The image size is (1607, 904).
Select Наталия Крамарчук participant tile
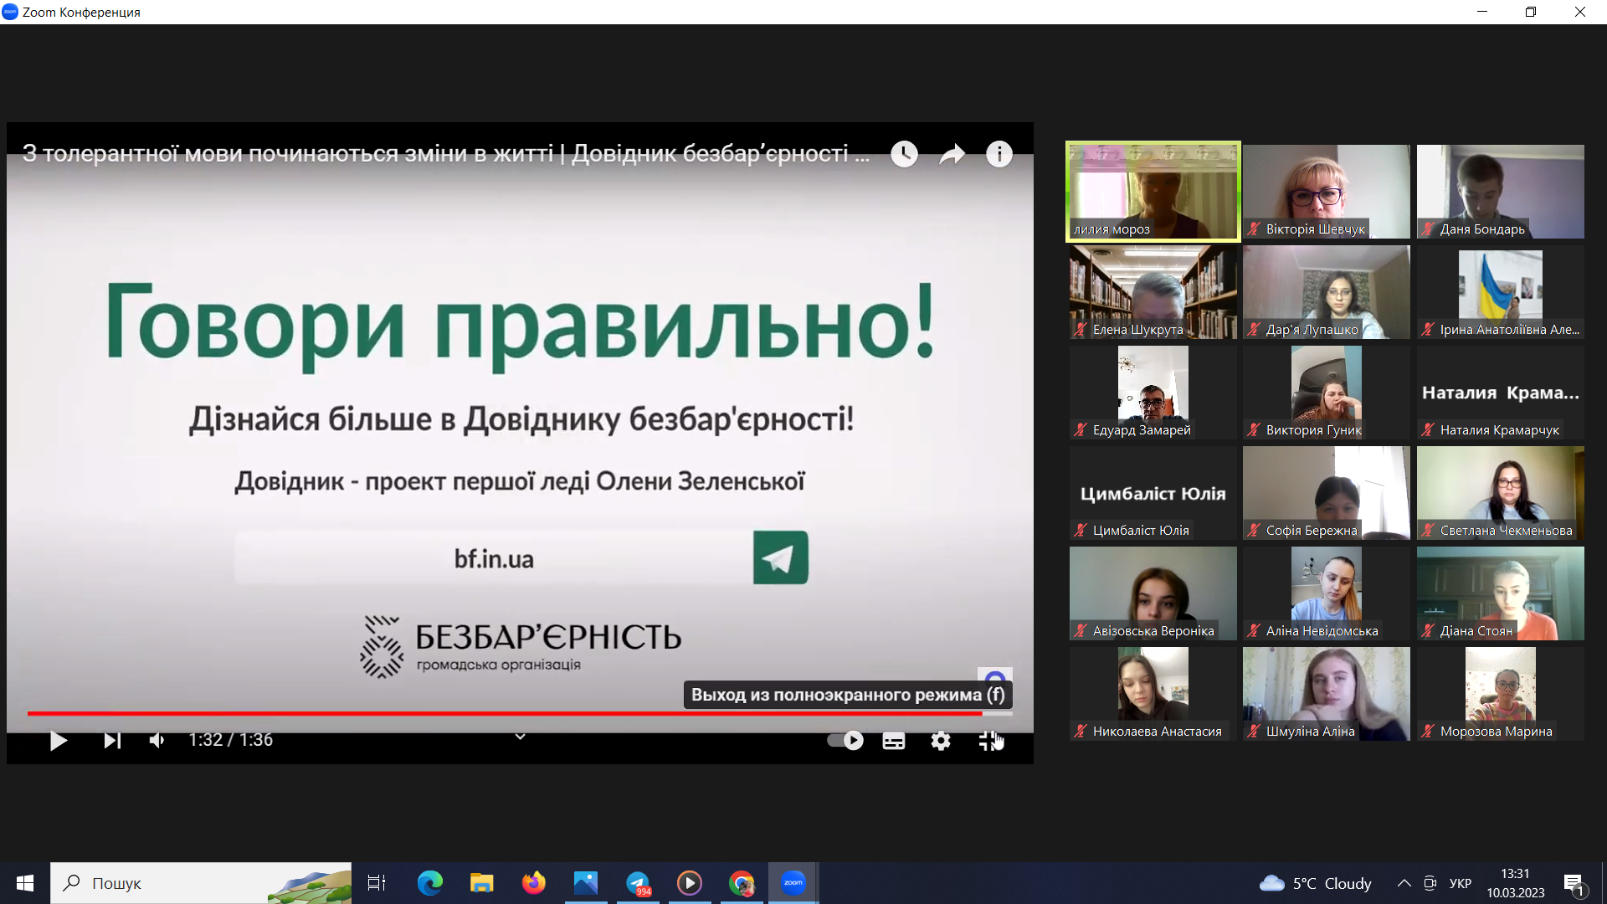point(1500,393)
